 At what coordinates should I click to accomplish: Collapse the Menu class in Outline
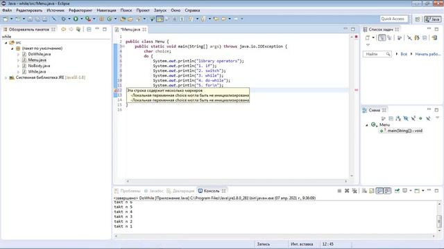click(367, 124)
